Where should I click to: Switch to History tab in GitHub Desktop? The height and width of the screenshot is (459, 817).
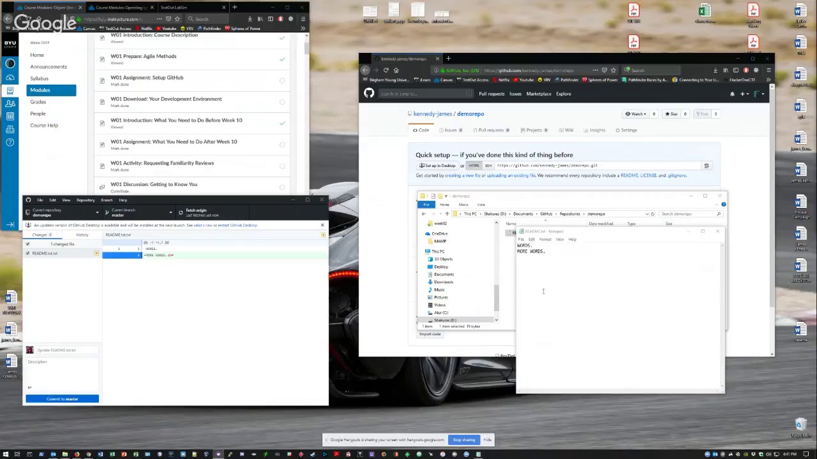tap(82, 235)
